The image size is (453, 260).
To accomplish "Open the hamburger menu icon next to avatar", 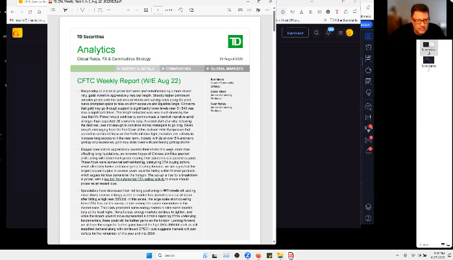I will 341,33.
